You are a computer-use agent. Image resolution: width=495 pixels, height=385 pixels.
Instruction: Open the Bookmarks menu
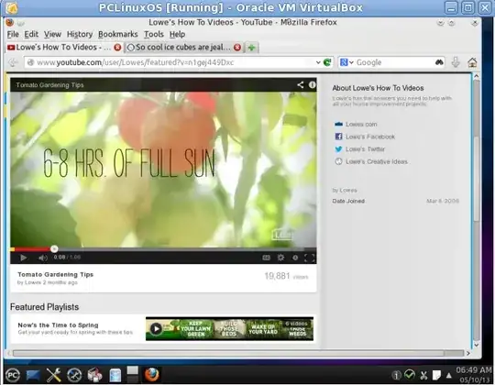click(x=117, y=34)
